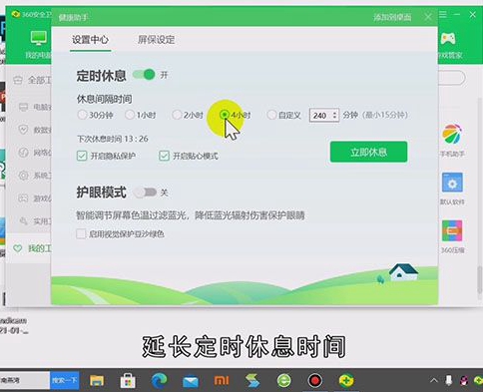Expand the system tray hidden icons arrow
The width and height of the screenshot is (483, 392).
(433, 380)
